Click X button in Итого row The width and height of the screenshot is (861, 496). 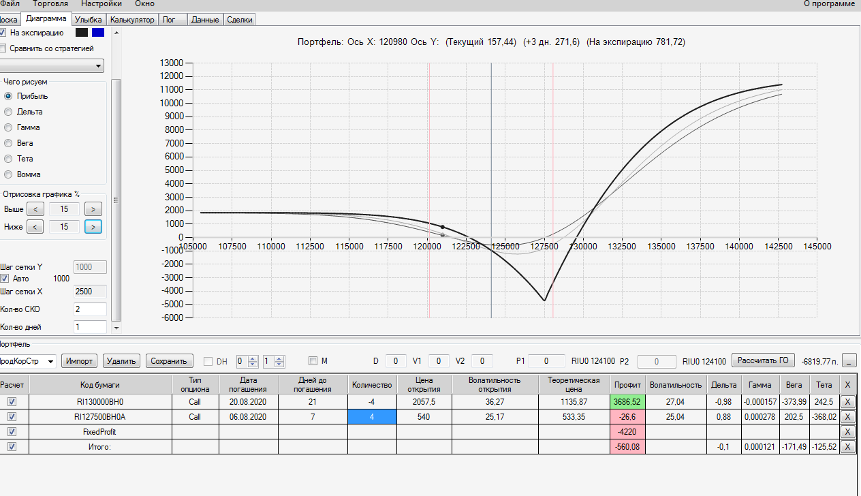click(x=847, y=447)
